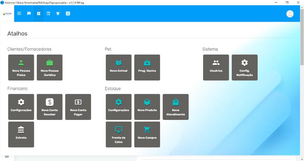
Task: Select the Novo Animal tile
Action: coord(119,67)
